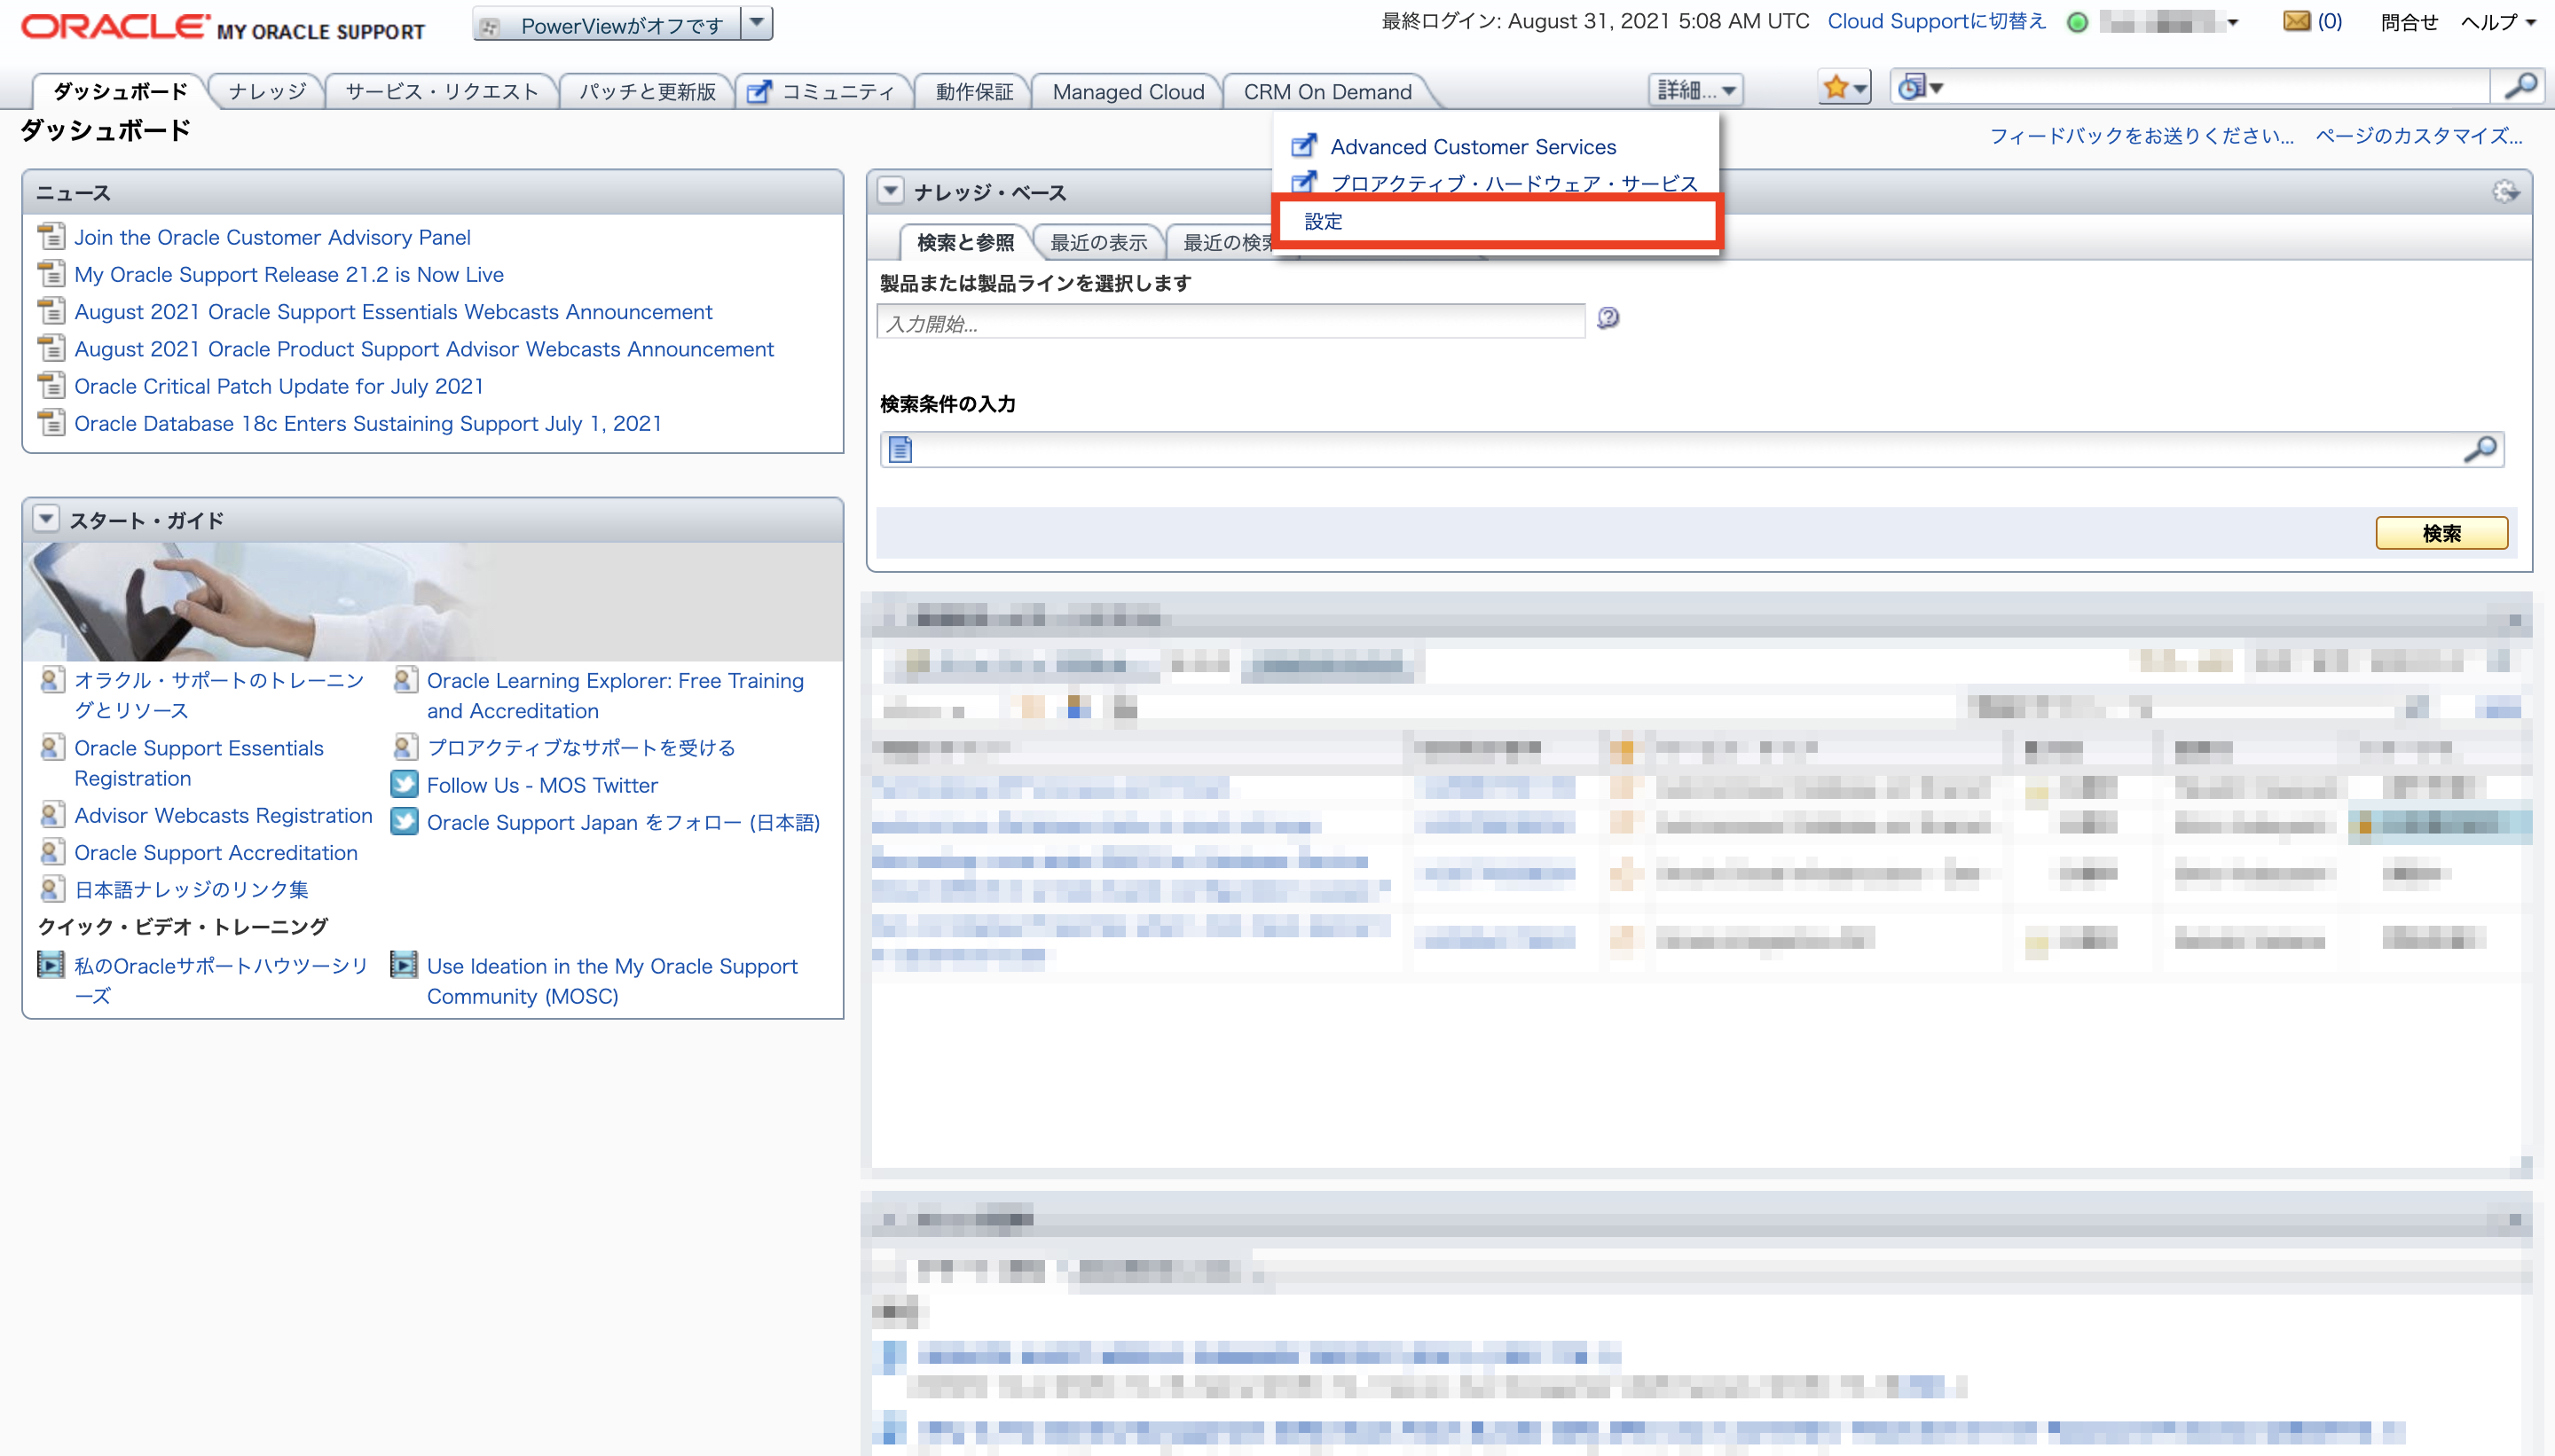
Task: Open the 最近の表示 tab
Action: point(1097,242)
